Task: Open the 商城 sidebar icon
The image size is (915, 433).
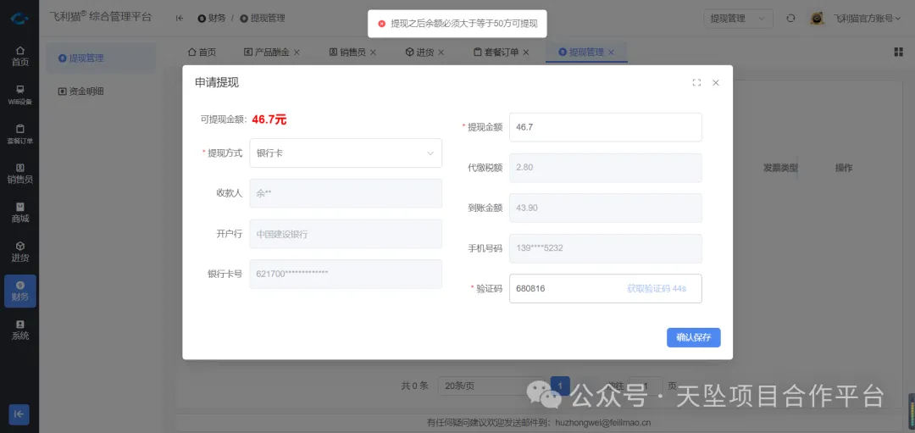Action: tap(19, 212)
